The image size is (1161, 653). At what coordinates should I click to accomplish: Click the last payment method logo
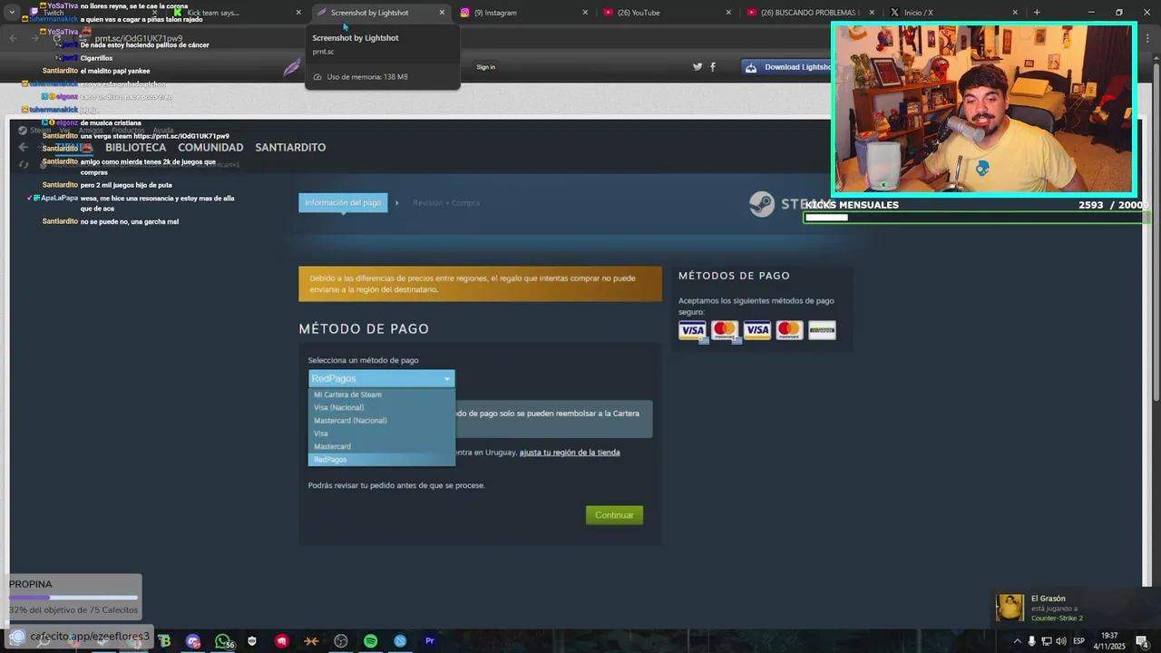click(x=822, y=330)
